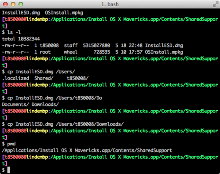The width and height of the screenshot is (220, 174).
Task: Click the 'root' owner name
Action: (45, 52)
